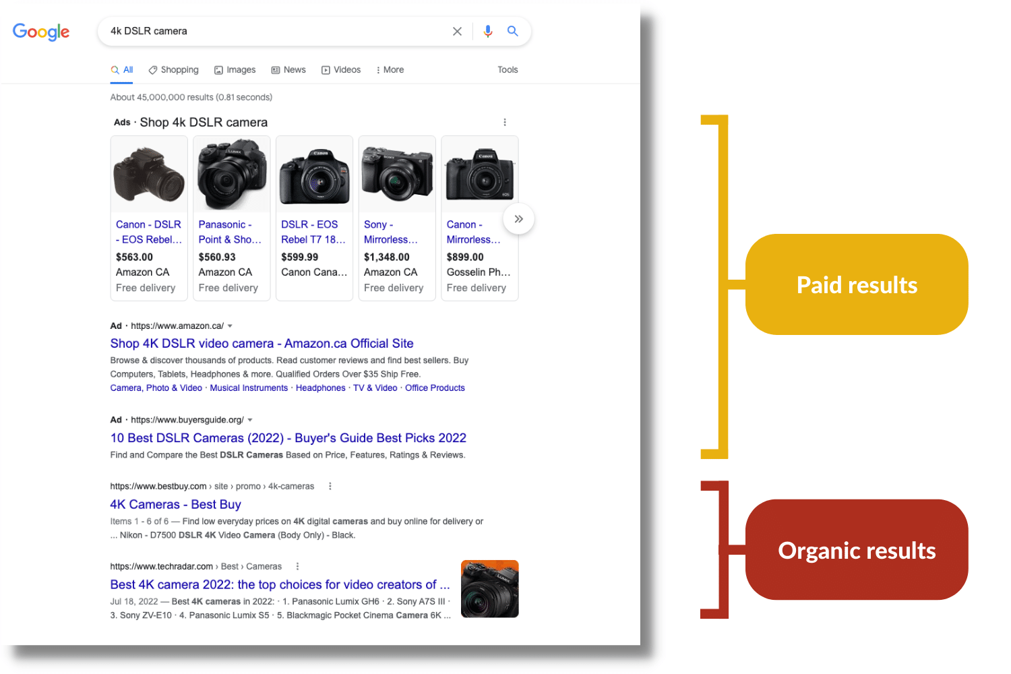This screenshot has width=1011, height=674.
Task: Expand dropdown arrow next to amazon.ca ad URL
Action: click(x=230, y=326)
